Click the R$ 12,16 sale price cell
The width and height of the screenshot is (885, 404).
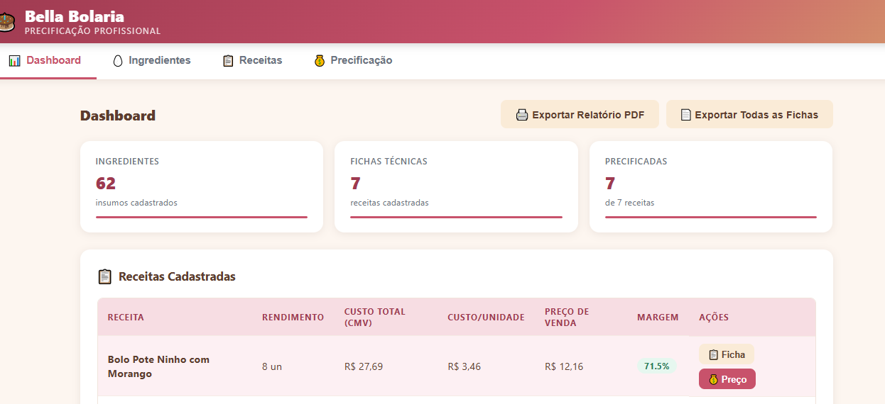point(564,366)
